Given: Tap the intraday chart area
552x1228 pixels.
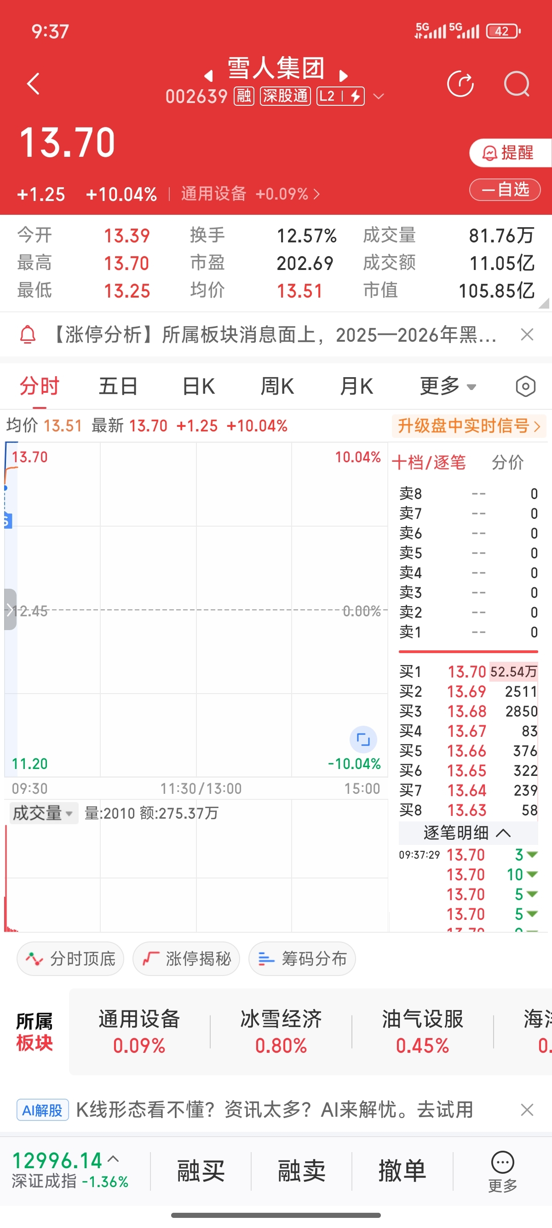Looking at the screenshot, I should point(196,610).
